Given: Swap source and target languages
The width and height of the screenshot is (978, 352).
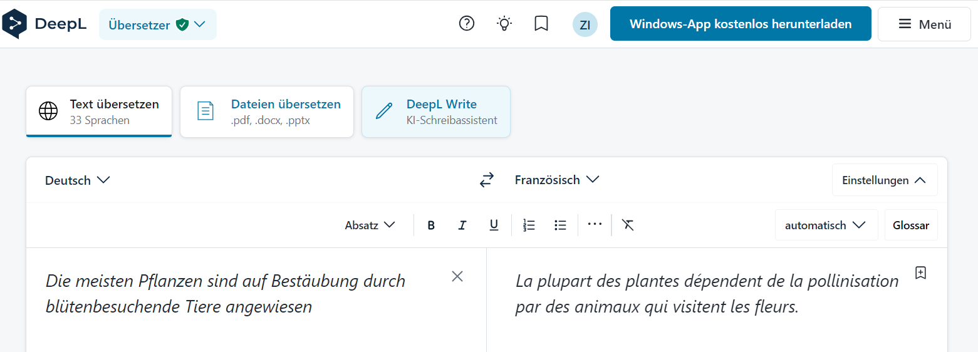Looking at the screenshot, I should tap(487, 180).
